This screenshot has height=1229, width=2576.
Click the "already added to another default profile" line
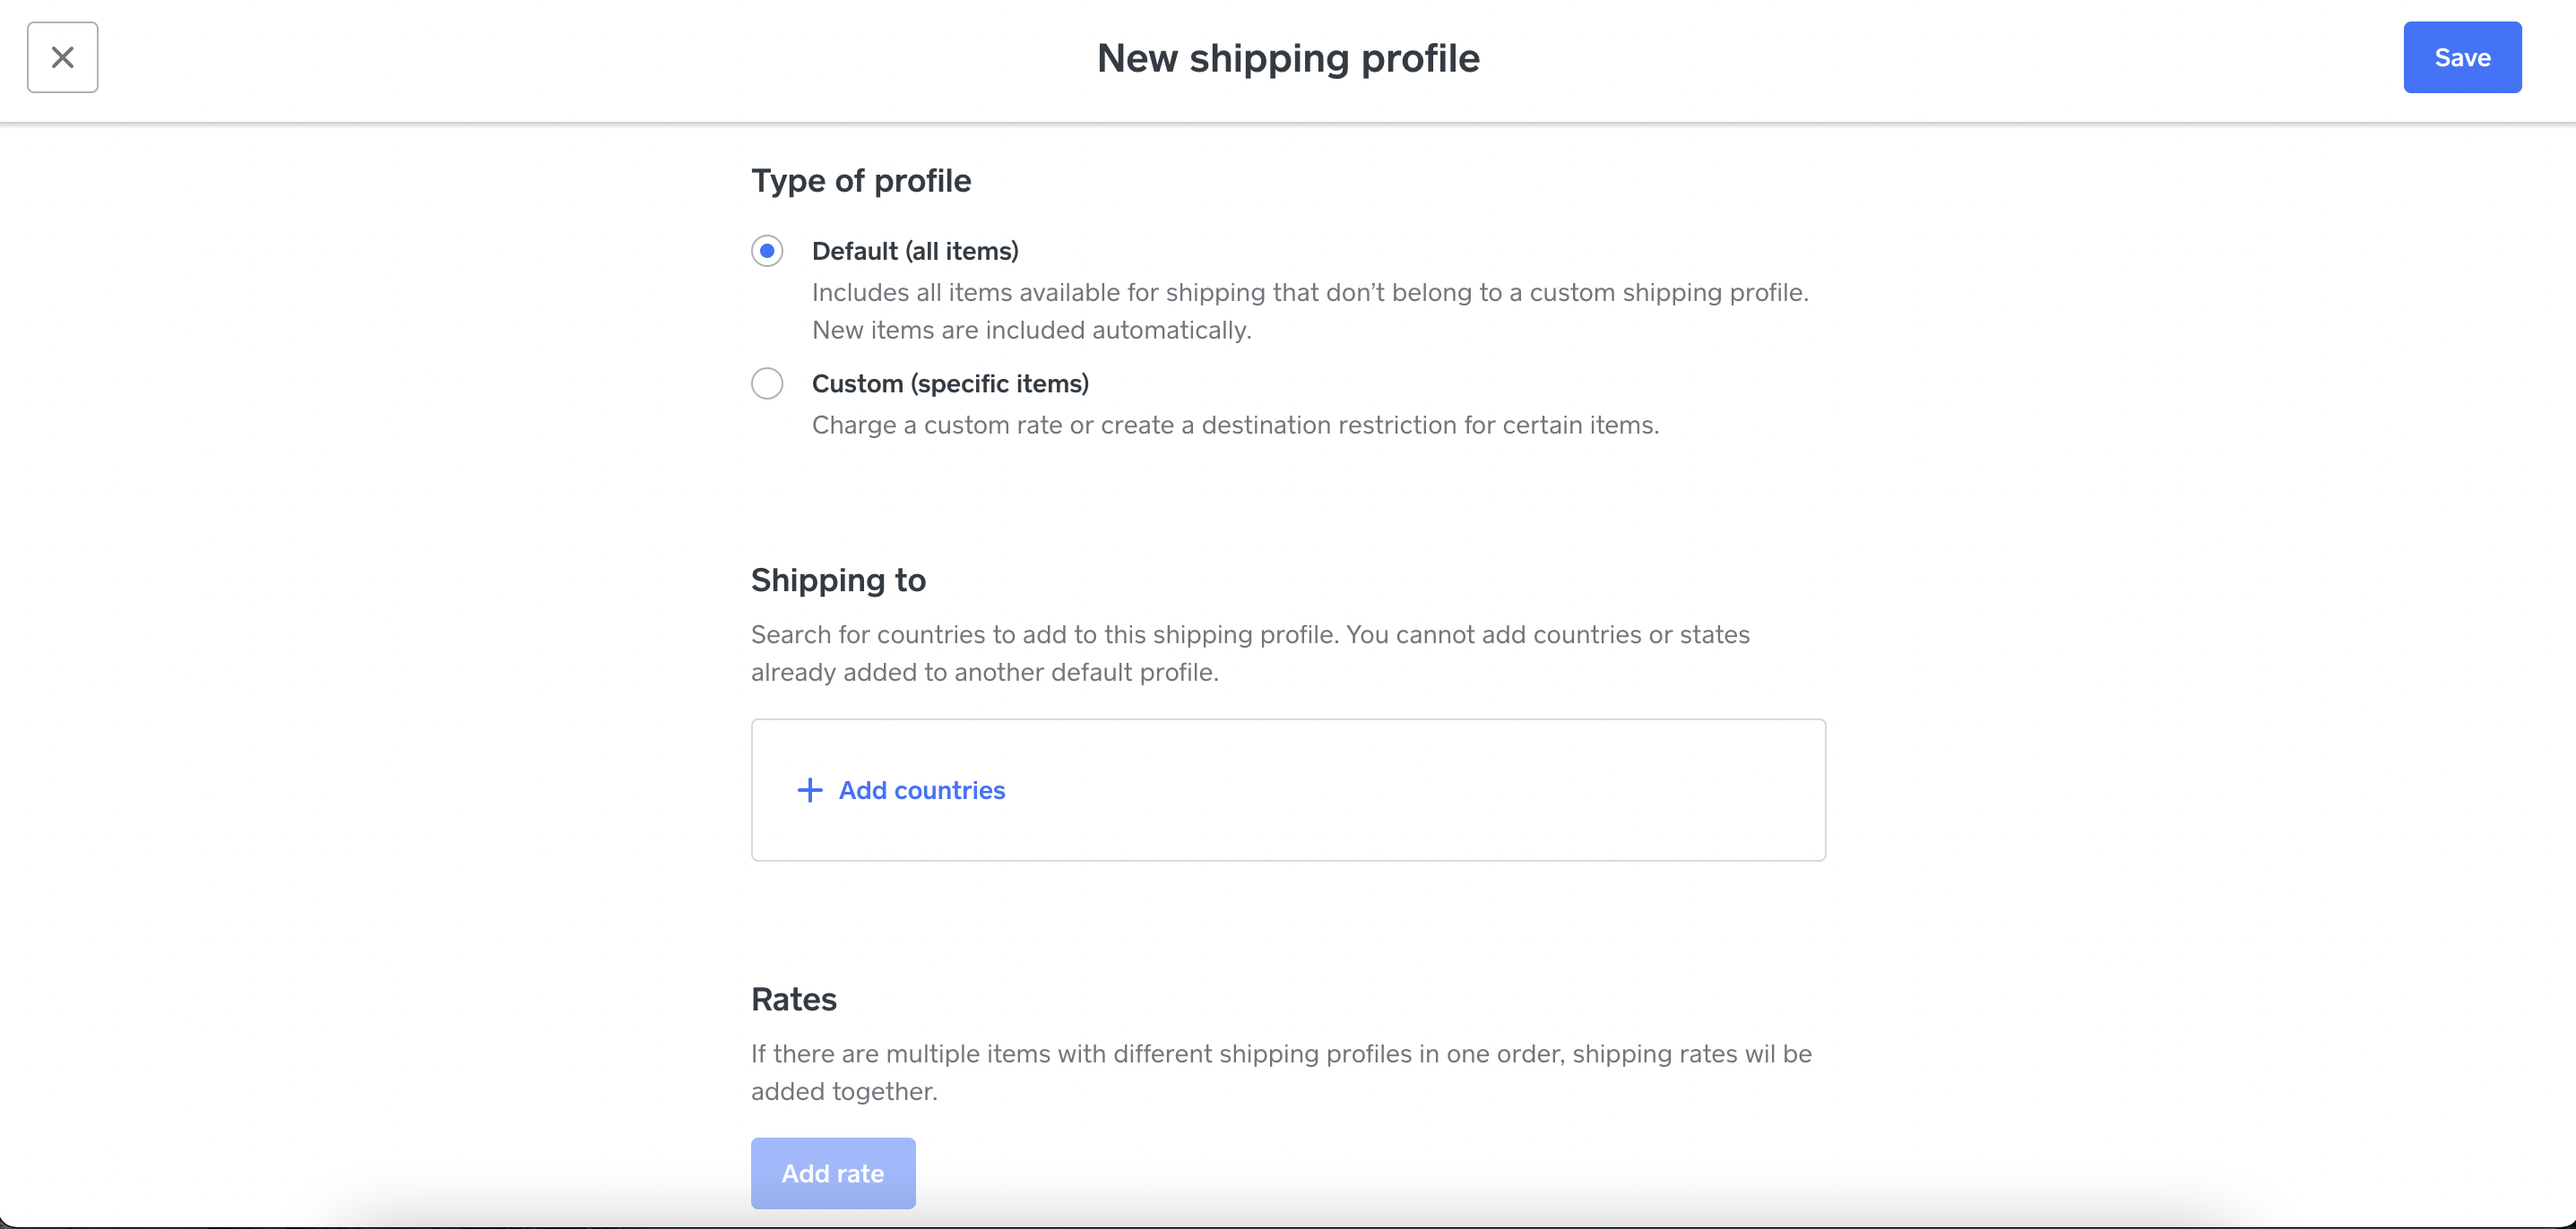pyautogui.click(x=984, y=673)
